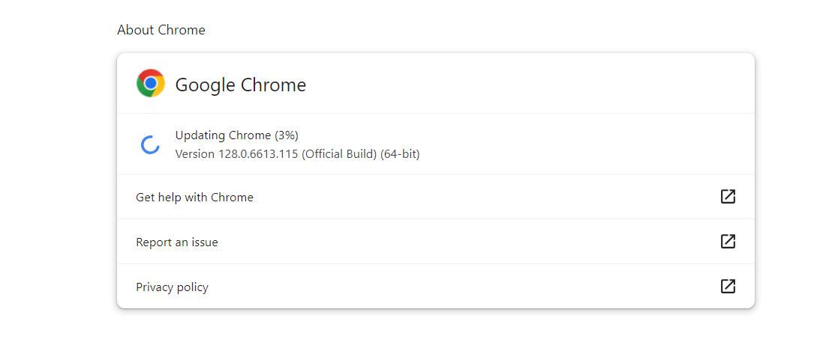Click the Chrome header section of the card

pyautogui.click(x=436, y=83)
